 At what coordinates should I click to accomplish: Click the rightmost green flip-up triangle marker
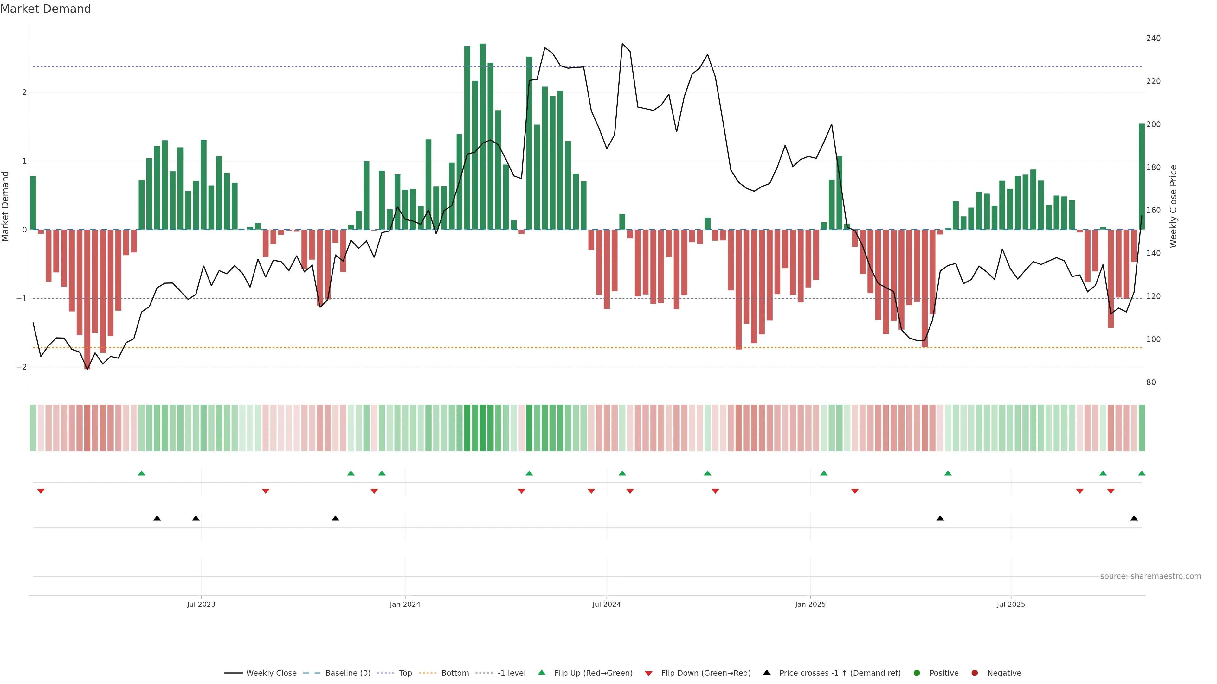click(x=1142, y=473)
